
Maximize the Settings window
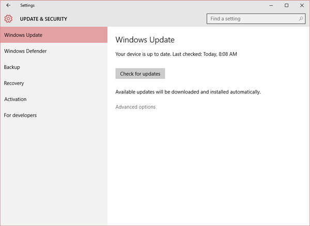(x=286, y=5)
